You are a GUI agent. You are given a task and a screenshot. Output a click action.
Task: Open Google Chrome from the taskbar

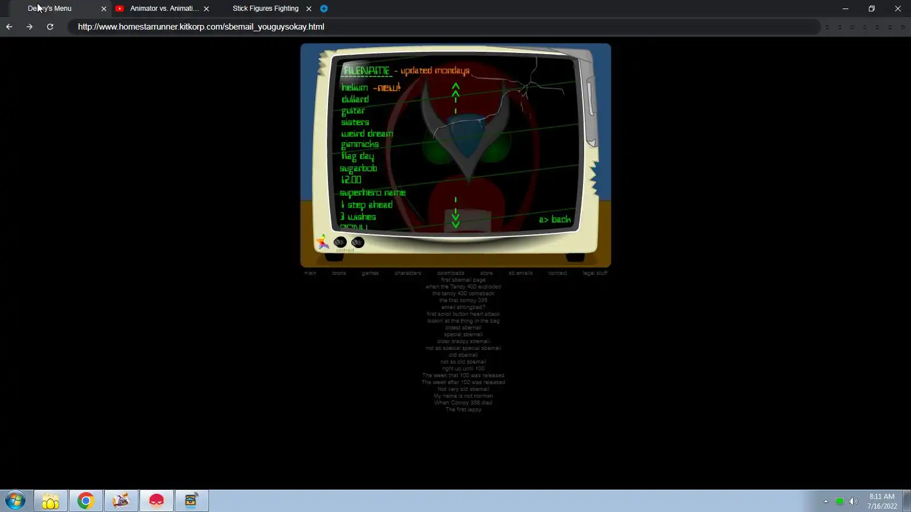[x=86, y=501]
